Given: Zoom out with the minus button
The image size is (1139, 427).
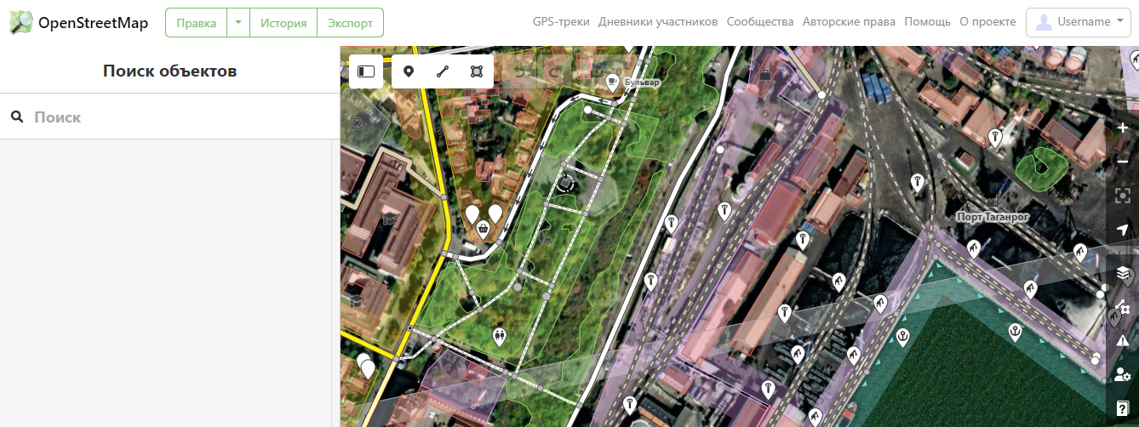Looking at the screenshot, I should [1122, 162].
